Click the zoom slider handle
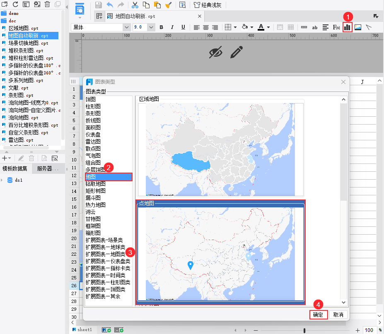 (304, 330)
